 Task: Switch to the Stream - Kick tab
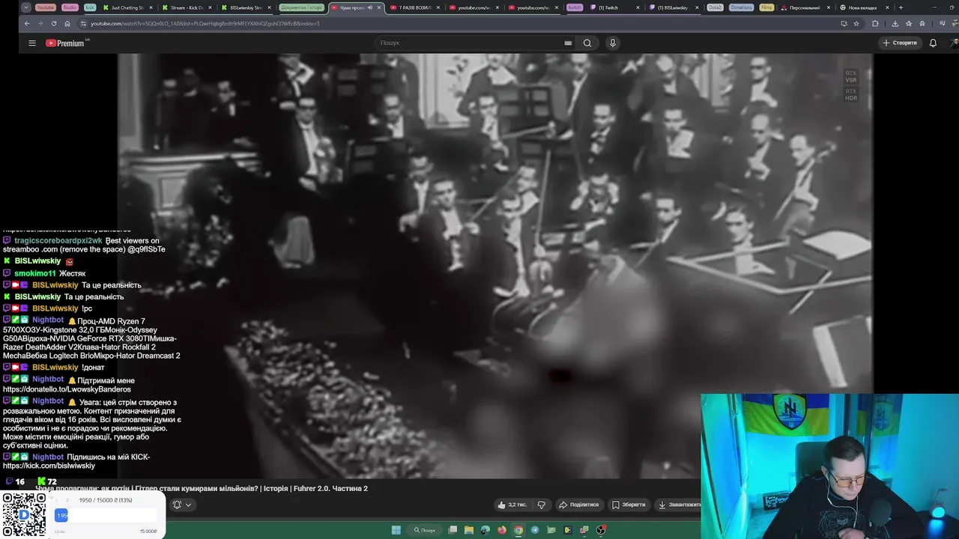(x=187, y=7)
